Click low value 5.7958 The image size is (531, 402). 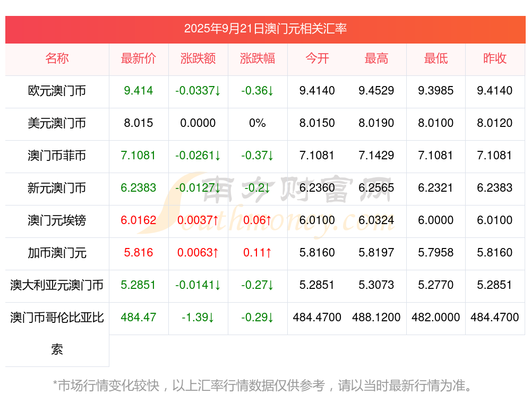[x=436, y=253]
